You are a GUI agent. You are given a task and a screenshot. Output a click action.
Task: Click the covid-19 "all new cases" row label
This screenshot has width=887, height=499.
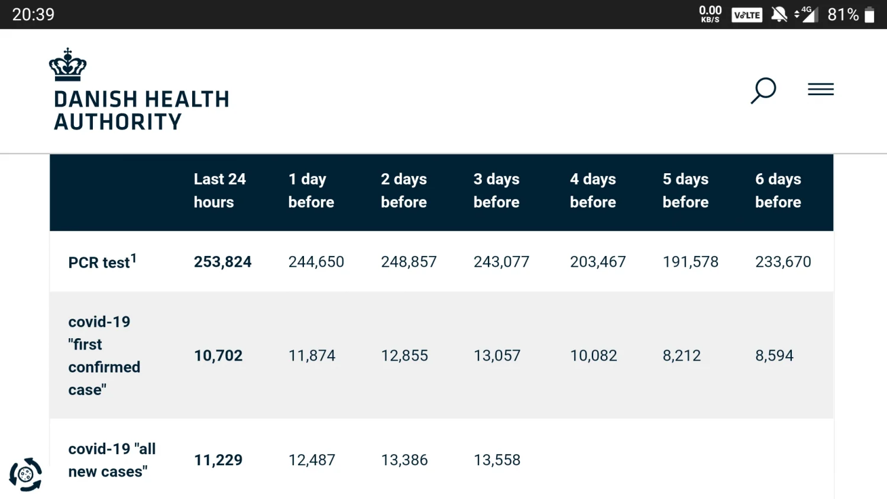coord(112,460)
